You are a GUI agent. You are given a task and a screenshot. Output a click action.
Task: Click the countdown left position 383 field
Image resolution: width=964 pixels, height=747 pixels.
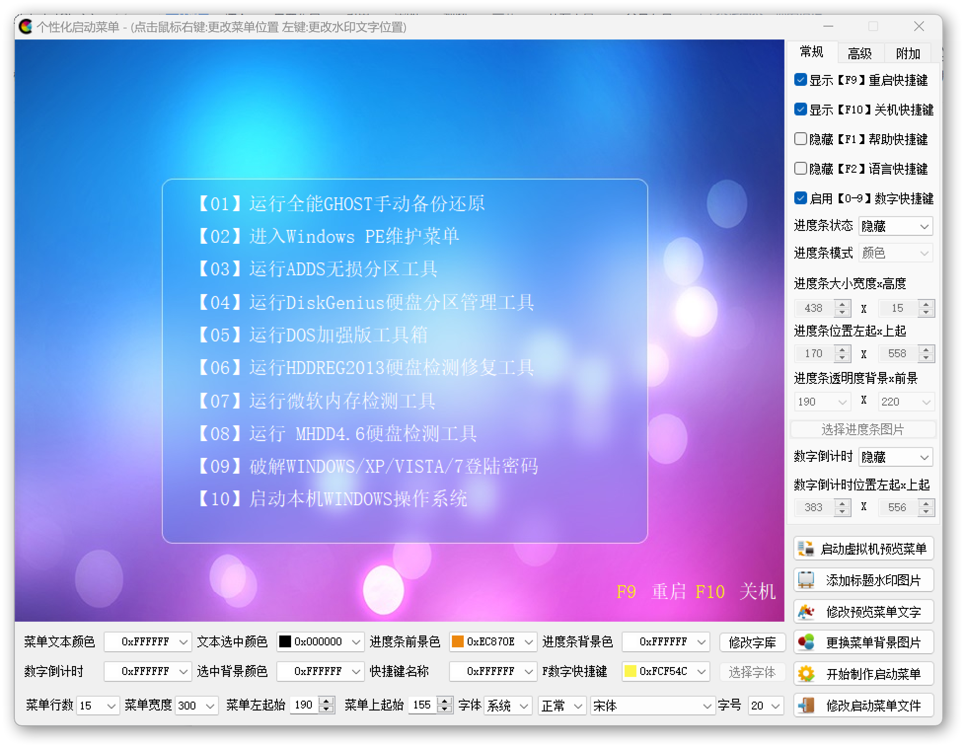815,507
